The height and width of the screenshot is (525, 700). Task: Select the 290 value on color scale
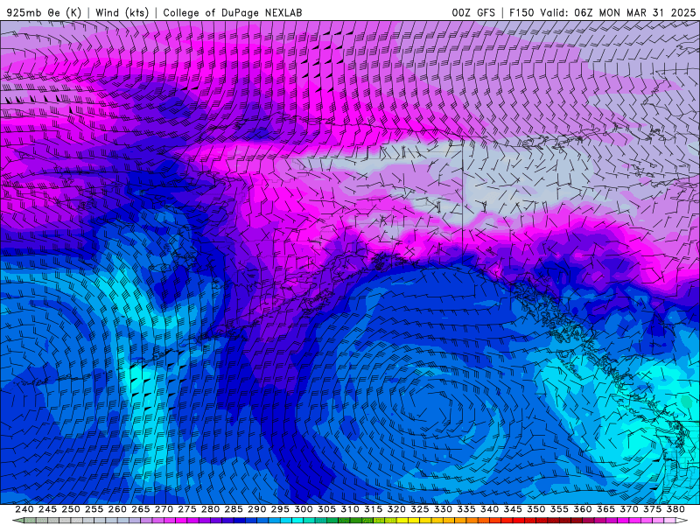click(x=256, y=509)
